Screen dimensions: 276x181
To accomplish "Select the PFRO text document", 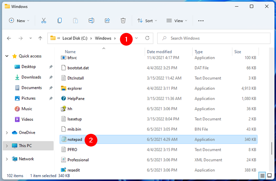I will click(72, 150).
